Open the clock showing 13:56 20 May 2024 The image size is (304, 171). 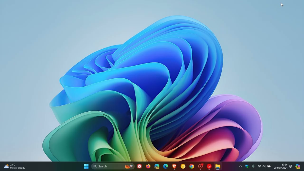[x=281, y=166]
